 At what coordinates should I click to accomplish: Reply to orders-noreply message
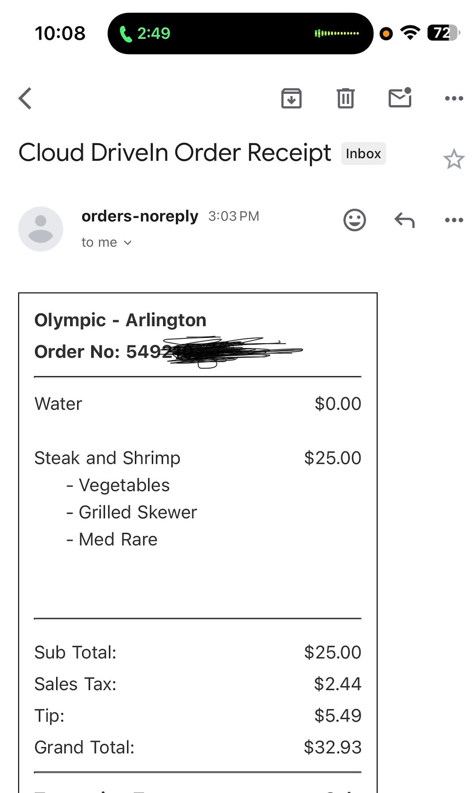404,220
